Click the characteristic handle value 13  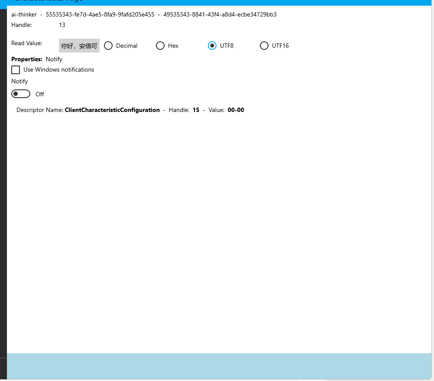(x=62, y=25)
